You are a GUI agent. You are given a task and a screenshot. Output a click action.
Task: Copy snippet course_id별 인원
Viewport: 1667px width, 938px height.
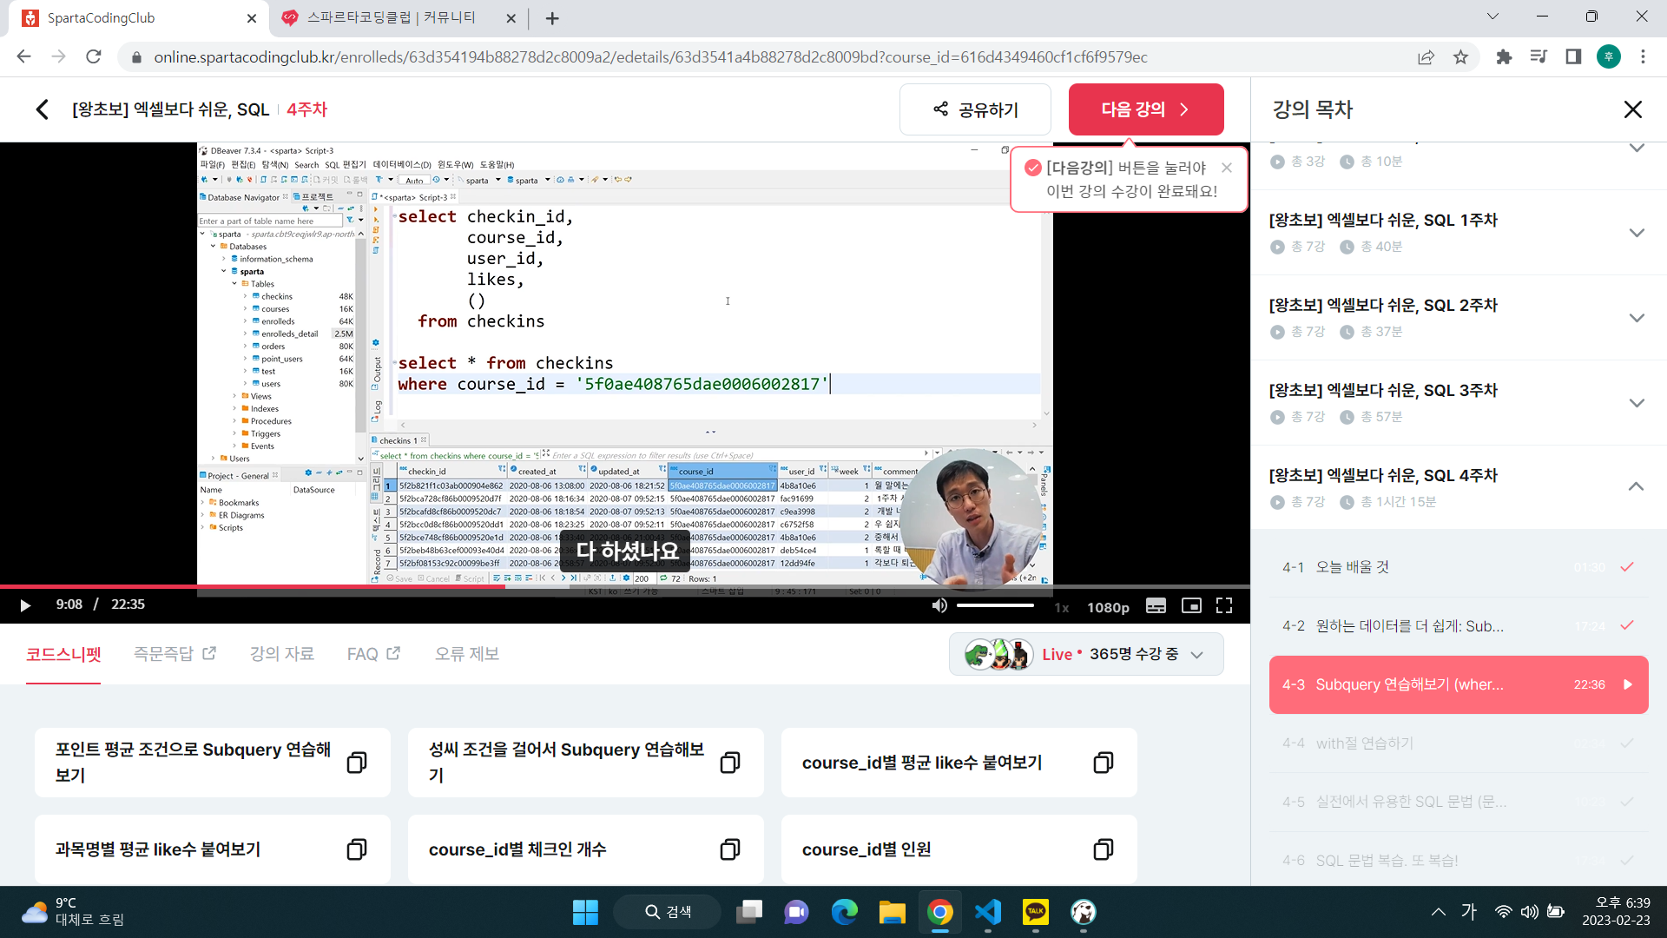tap(1103, 849)
